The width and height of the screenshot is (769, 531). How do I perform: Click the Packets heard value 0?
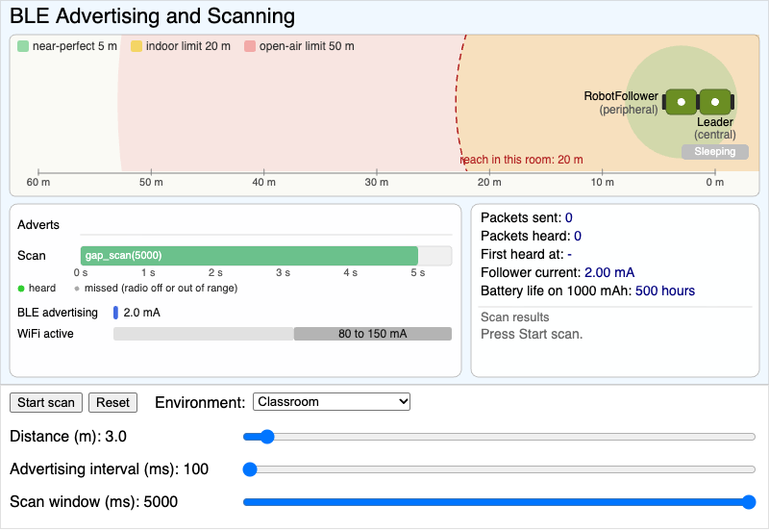point(578,236)
